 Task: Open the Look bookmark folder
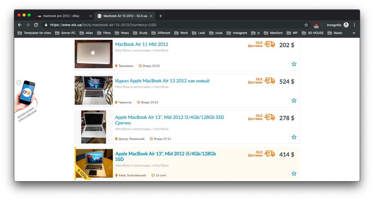(199, 33)
